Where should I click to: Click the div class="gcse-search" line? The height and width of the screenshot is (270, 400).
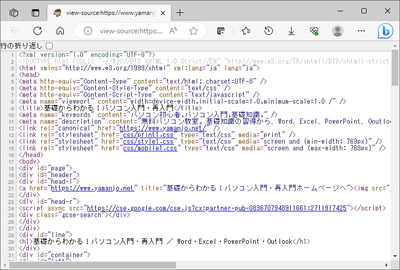coord(74,215)
